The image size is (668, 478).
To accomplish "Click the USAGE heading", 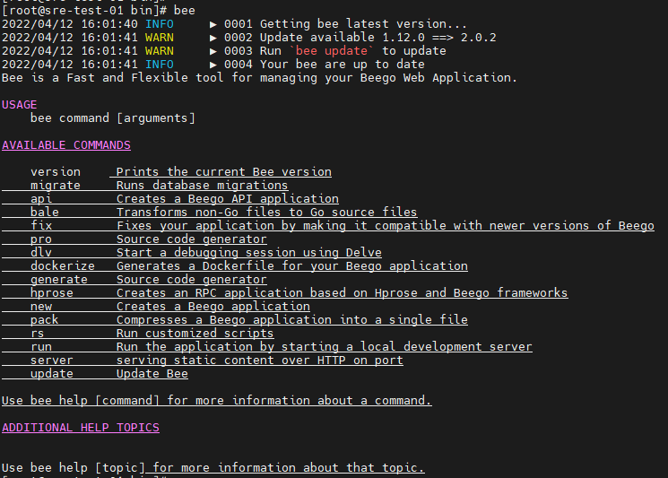I will tap(20, 105).
